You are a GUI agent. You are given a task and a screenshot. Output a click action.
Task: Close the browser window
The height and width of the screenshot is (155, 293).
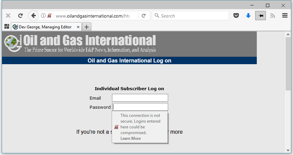(283, 5)
